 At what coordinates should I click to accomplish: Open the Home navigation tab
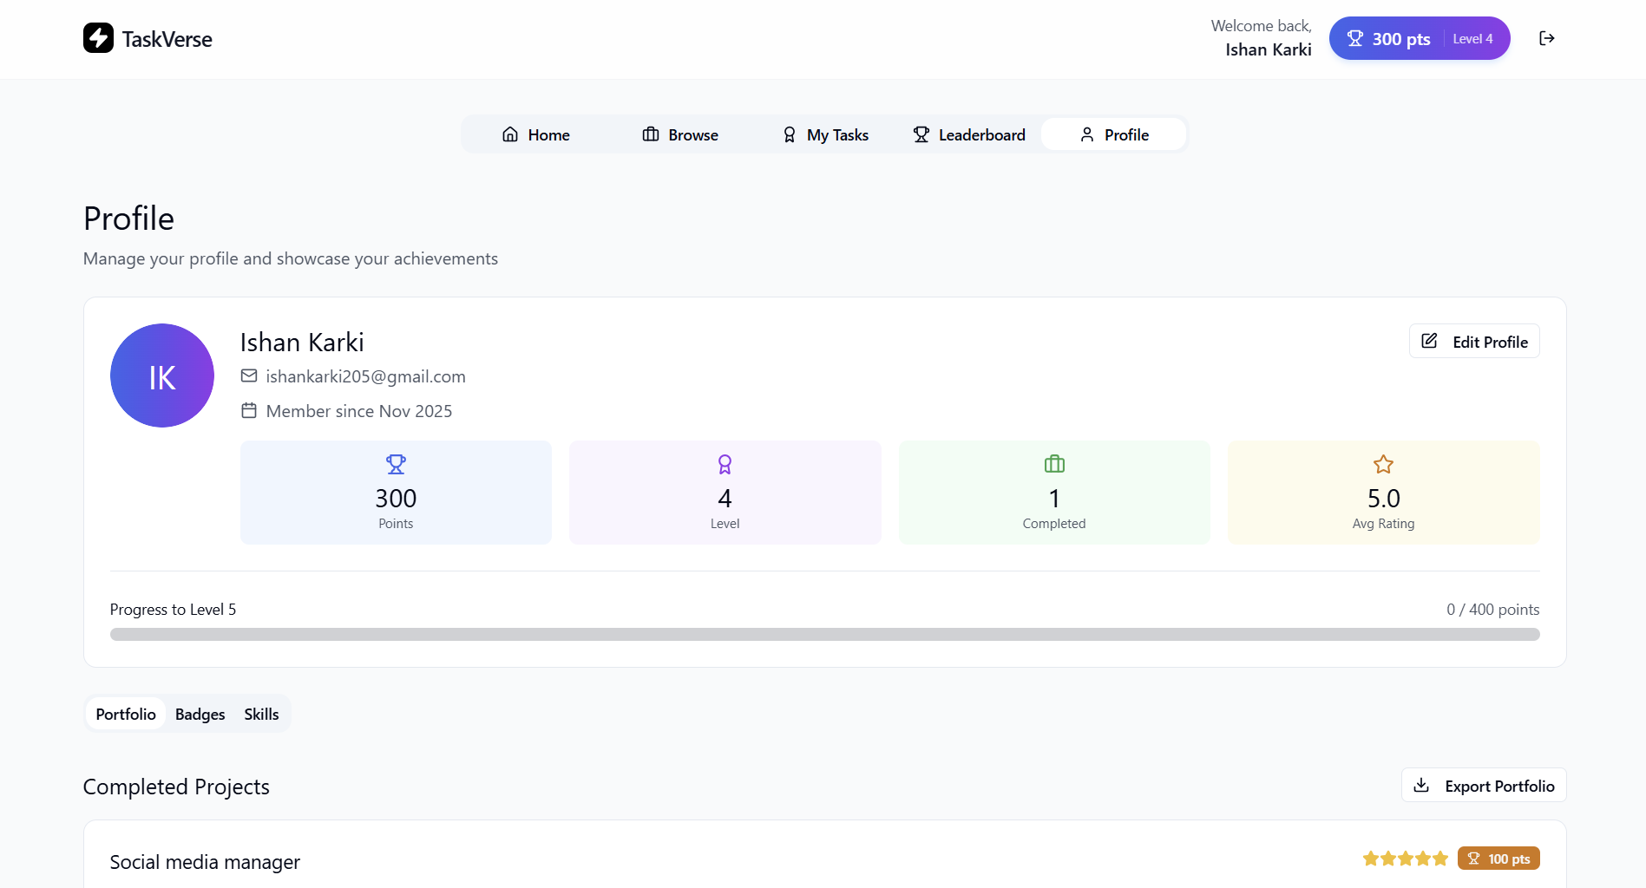(x=535, y=134)
